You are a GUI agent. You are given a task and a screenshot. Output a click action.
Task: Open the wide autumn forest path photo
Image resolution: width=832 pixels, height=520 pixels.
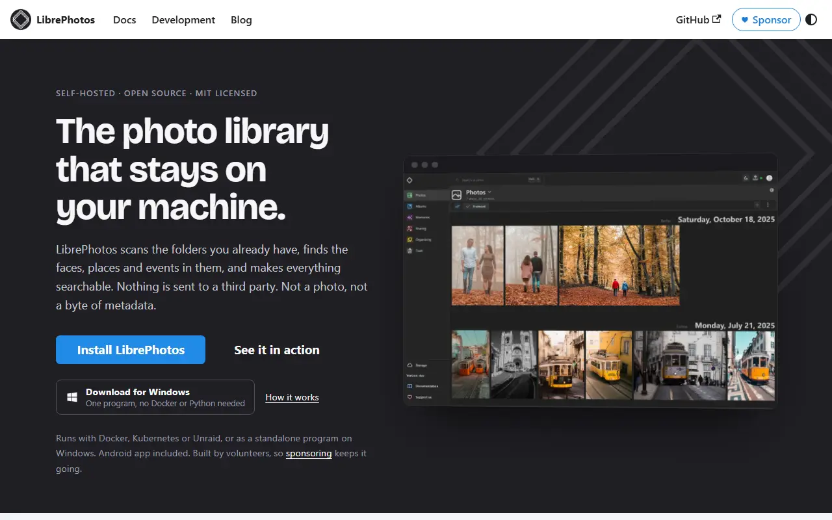click(x=619, y=266)
